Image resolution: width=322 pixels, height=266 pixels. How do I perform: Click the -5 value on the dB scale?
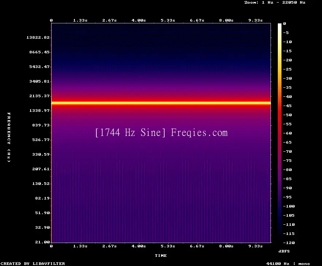tap(286, 33)
